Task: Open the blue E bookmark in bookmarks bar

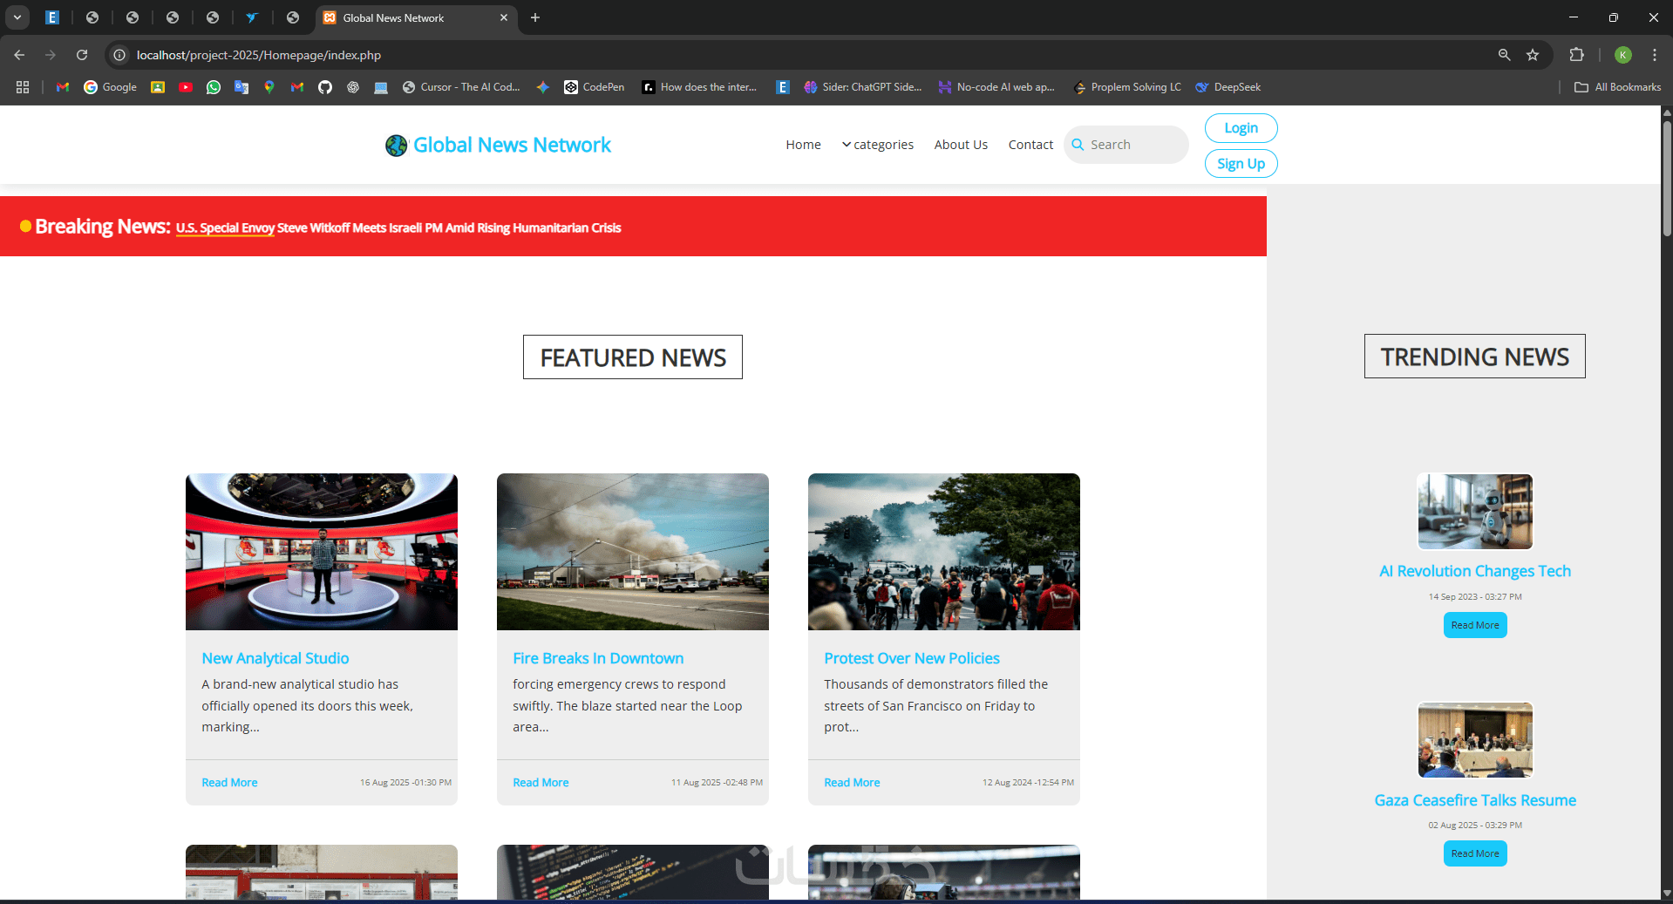Action: click(783, 87)
